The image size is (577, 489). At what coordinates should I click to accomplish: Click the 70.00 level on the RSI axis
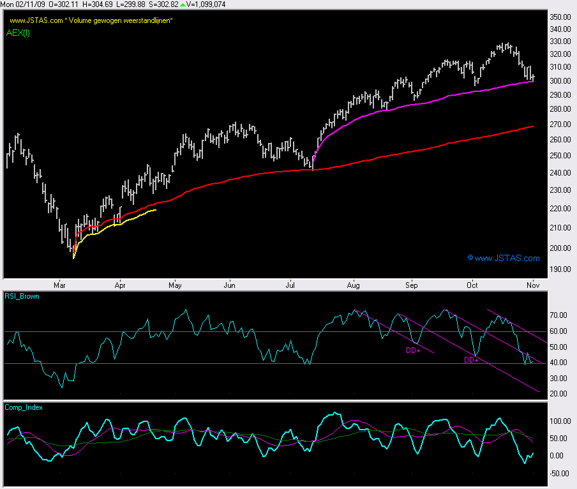pos(559,315)
